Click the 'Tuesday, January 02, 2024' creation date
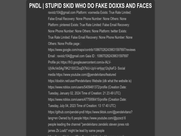The image size is (181, 136). [64, 93]
